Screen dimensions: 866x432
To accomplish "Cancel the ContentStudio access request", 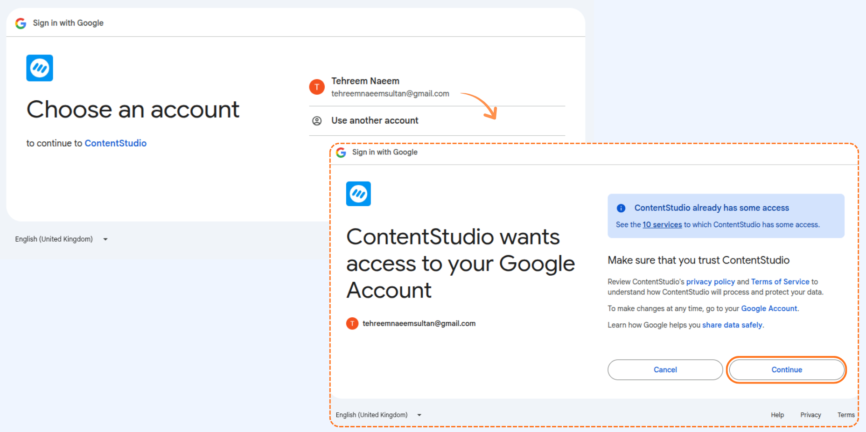I will tap(665, 370).
